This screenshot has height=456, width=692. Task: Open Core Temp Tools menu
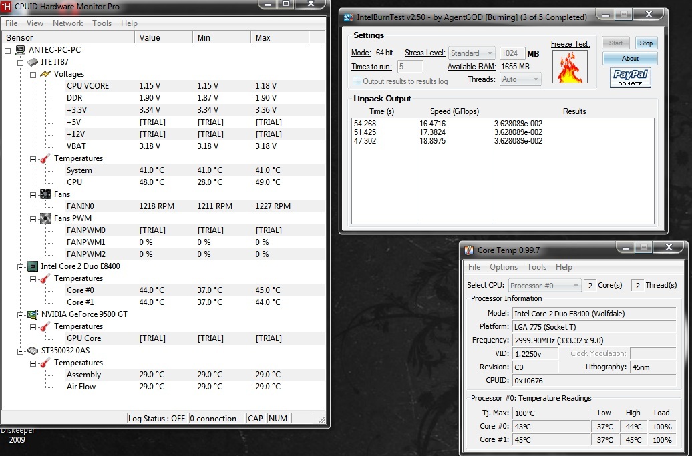(x=536, y=267)
